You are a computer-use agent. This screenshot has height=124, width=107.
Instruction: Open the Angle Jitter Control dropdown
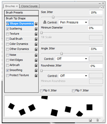72,59
